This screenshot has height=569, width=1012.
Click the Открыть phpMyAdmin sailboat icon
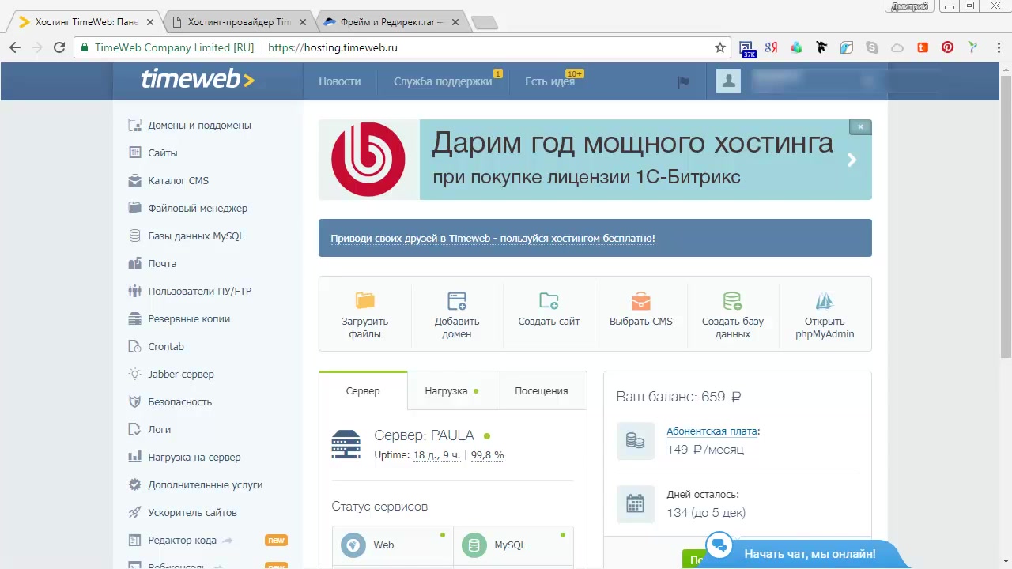825,300
